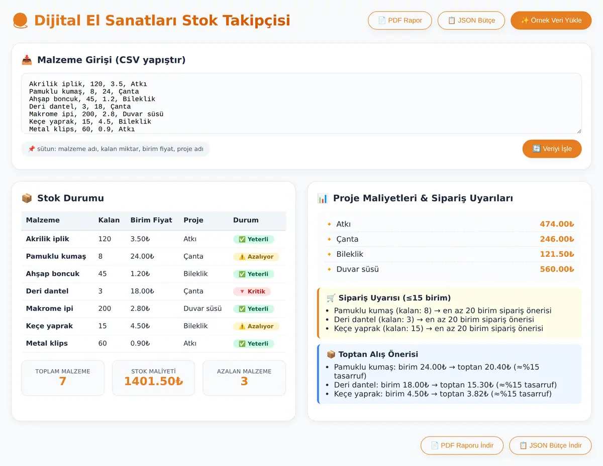Click the Malzeme column header
603x466 pixels.
43,220
